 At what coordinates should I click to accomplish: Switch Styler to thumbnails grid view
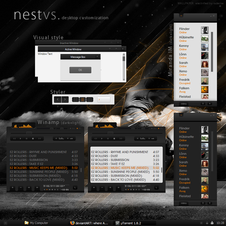click(x=75, y=99)
